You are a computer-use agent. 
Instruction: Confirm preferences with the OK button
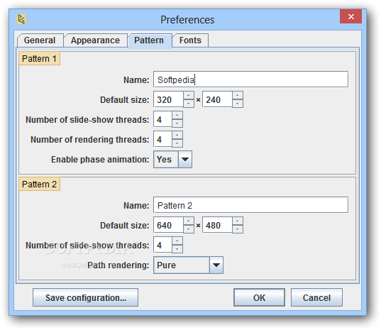259,297
